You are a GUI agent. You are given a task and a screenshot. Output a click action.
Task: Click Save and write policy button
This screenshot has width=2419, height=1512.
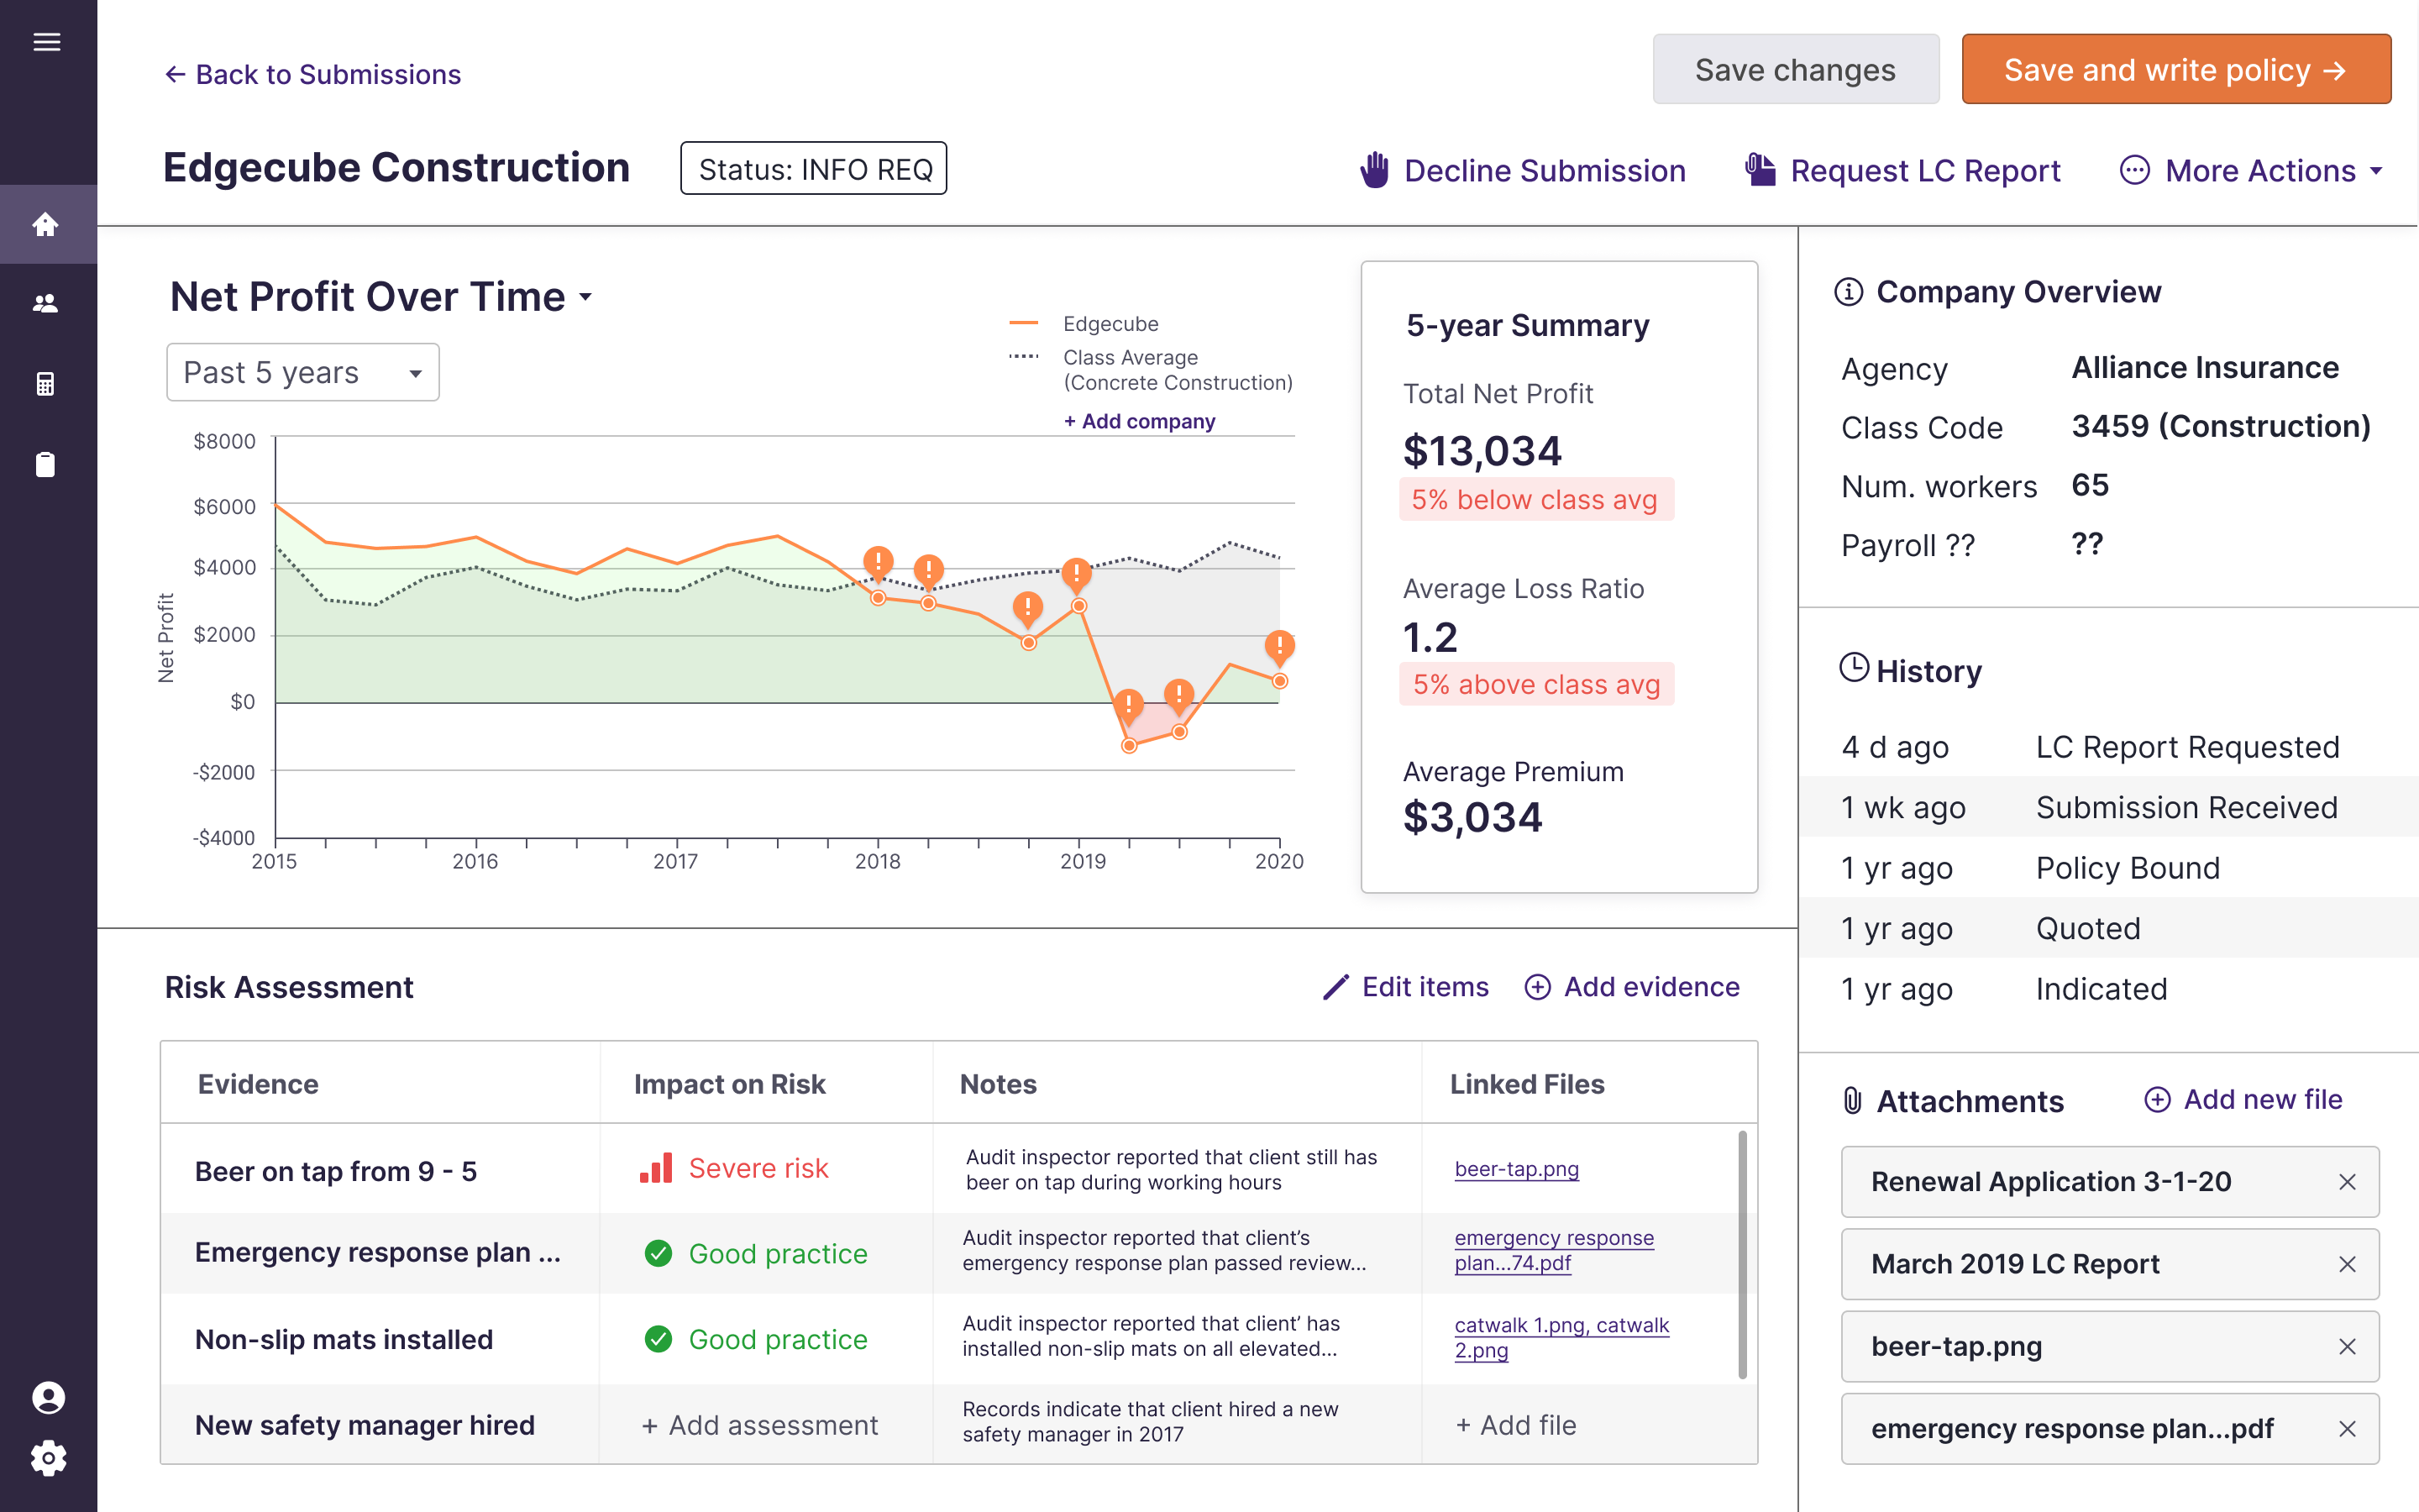[2175, 70]
